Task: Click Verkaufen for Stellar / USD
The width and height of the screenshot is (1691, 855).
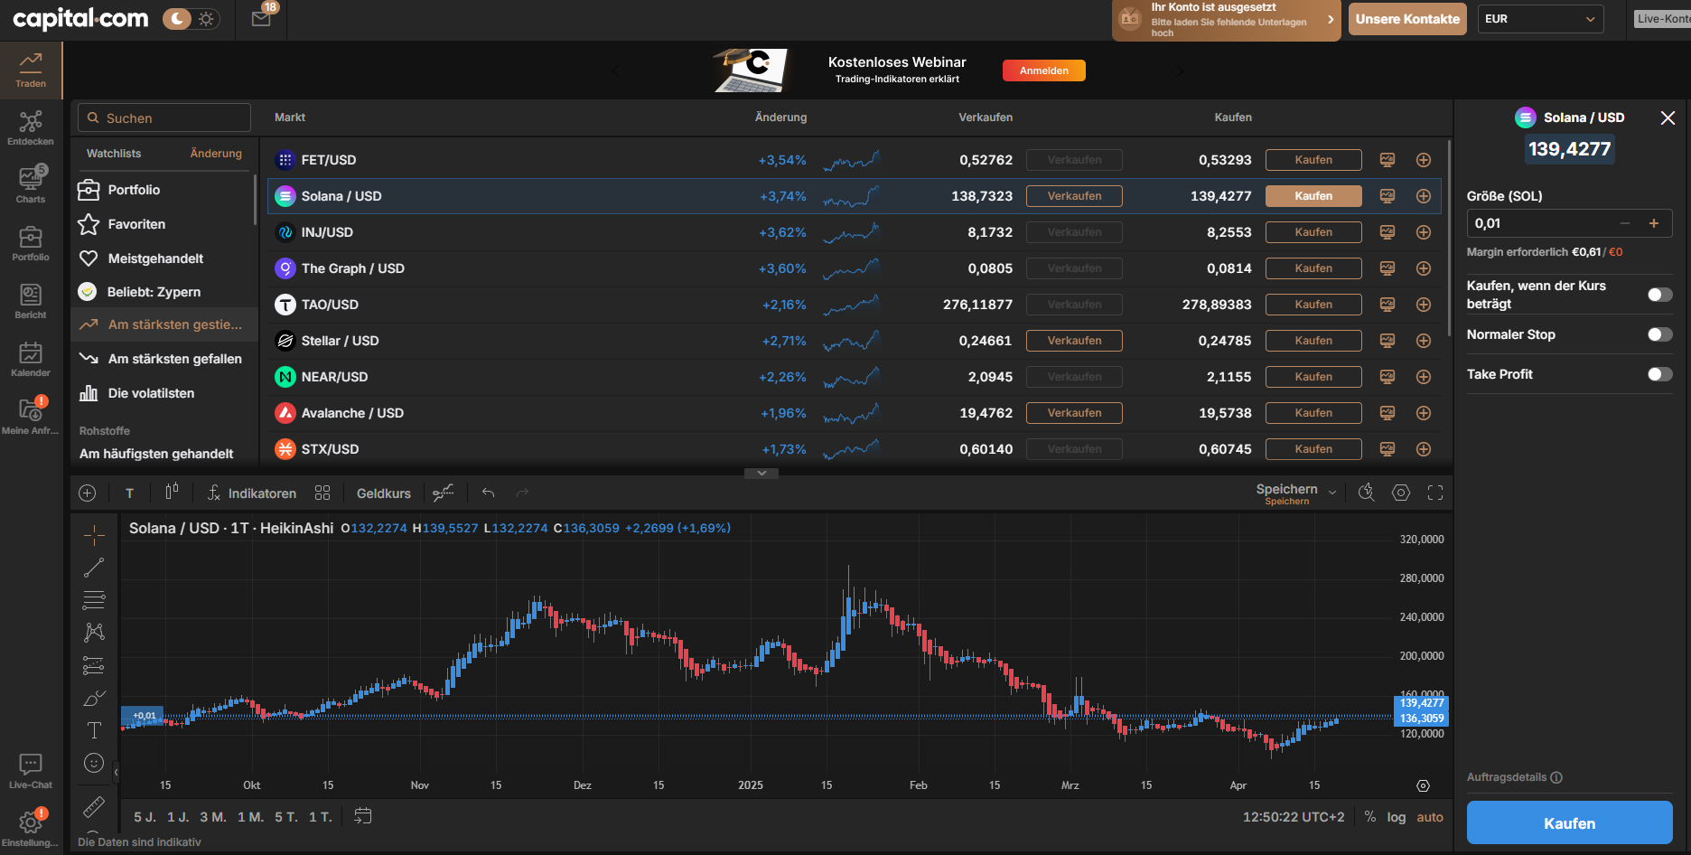Action: (x=1074, y=341)
